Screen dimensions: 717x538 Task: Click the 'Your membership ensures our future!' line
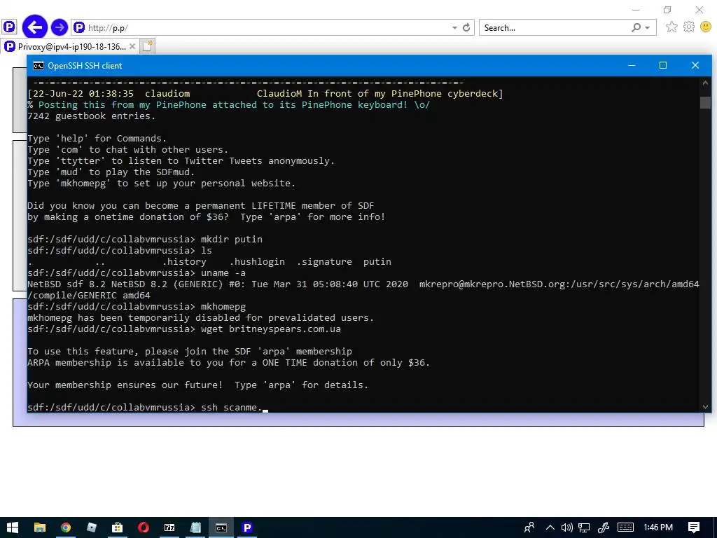[198, 385]
